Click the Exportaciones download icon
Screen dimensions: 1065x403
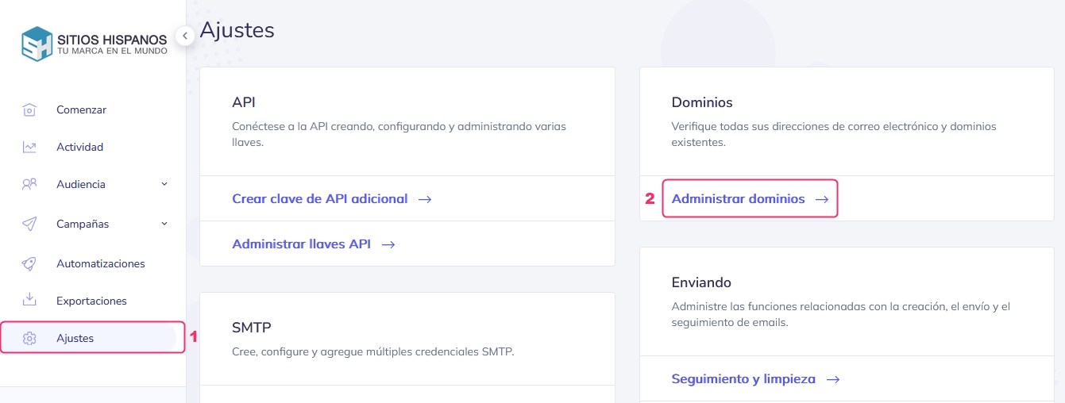click(29, 301)
